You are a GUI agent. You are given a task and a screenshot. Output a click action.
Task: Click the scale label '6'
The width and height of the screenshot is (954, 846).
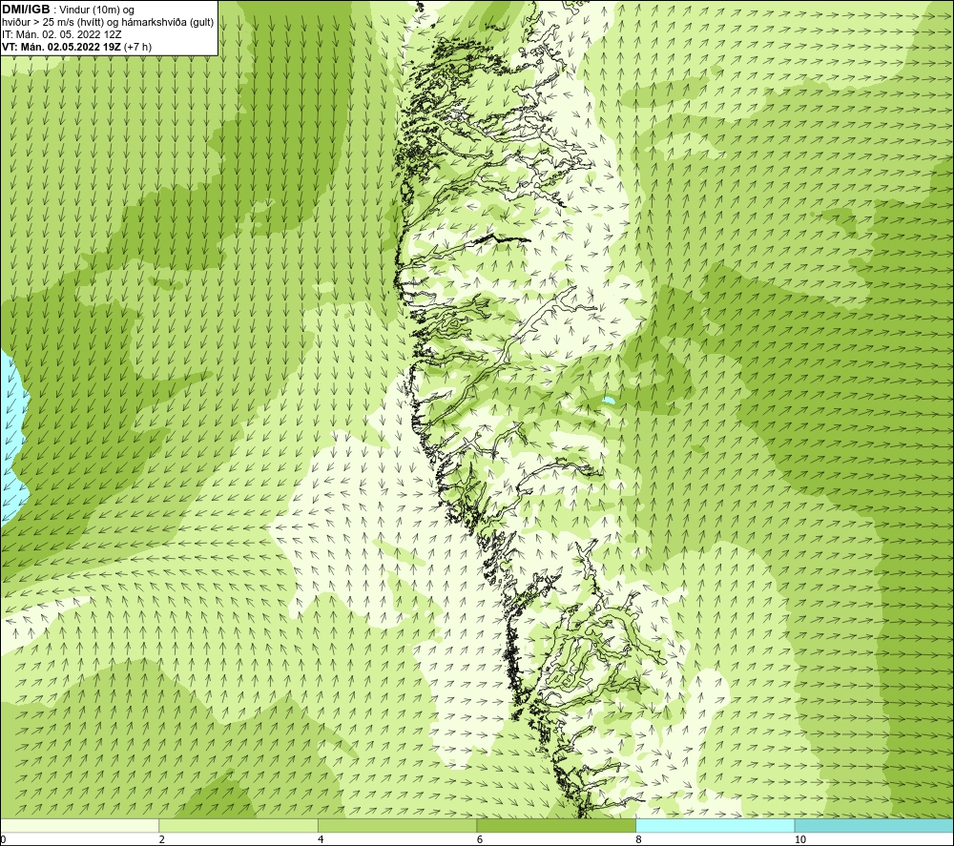coord(480,839)
